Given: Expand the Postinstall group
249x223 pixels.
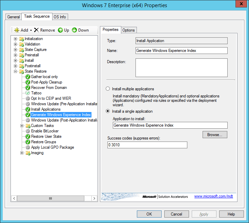Looking at the screenshot, I should coord(15,66).
